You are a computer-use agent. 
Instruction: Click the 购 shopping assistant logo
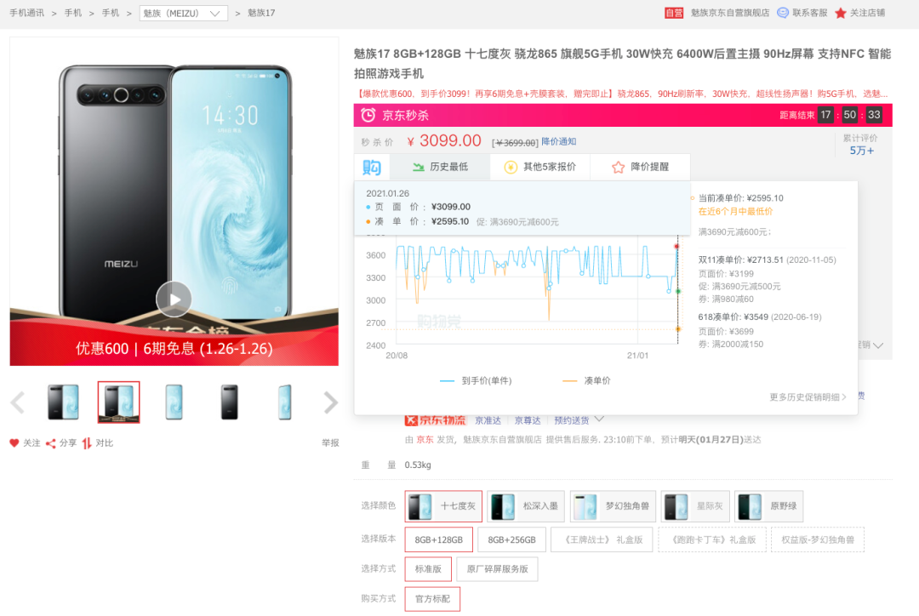click(x=372, y=167)
